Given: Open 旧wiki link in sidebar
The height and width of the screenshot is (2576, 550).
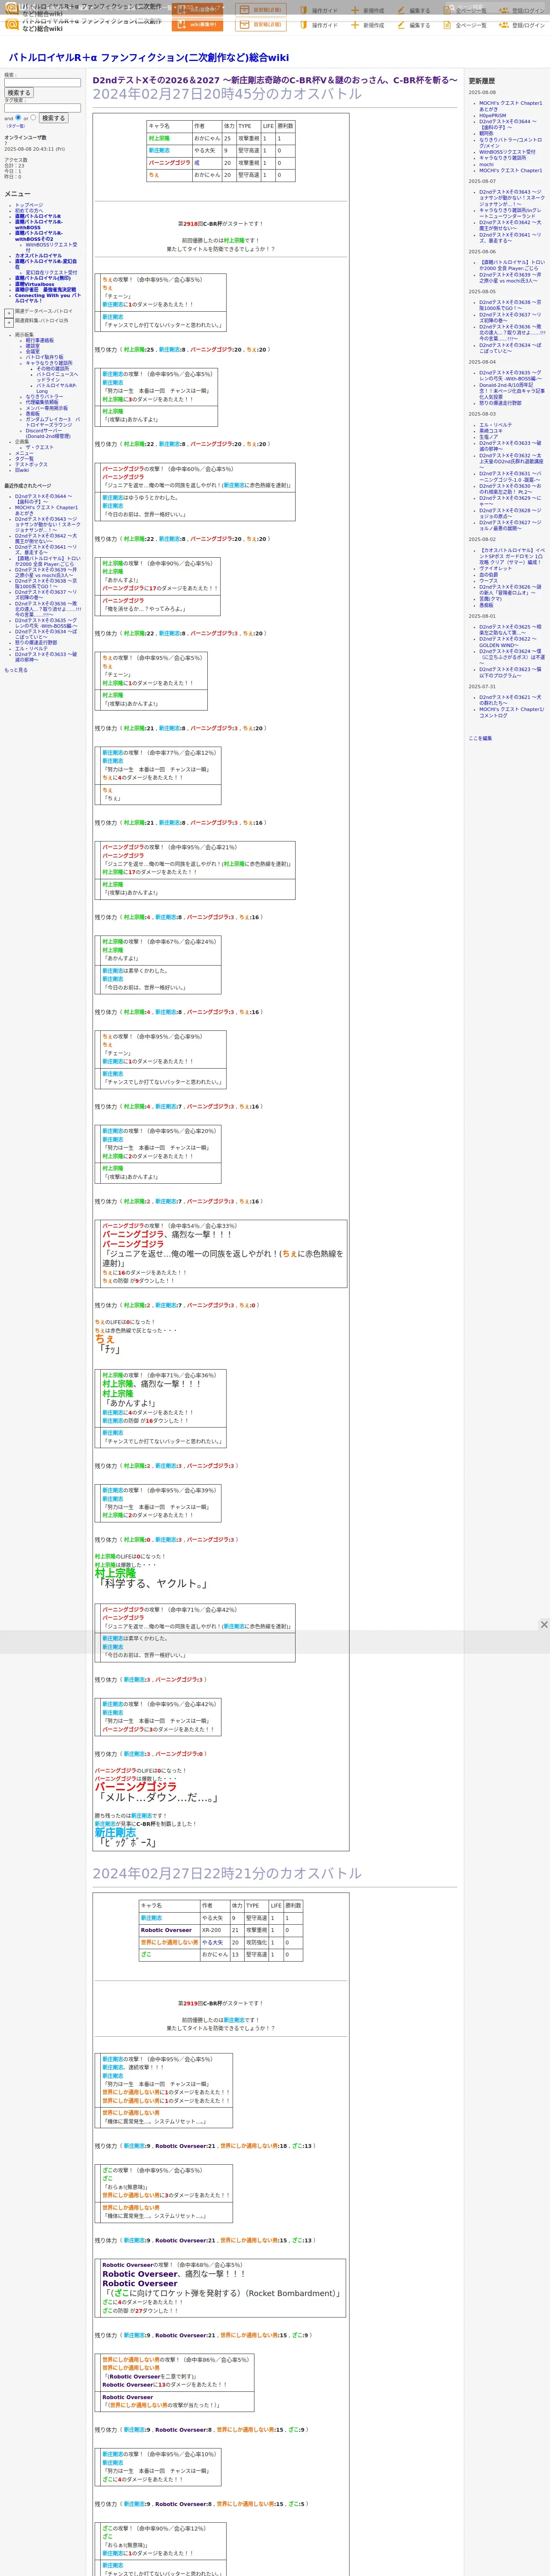Looking at the screenshot, I should click(22, 470).
